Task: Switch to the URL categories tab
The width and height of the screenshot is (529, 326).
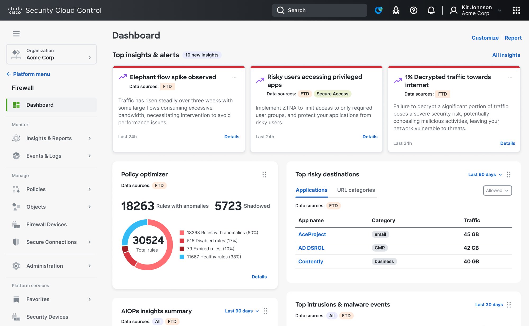Action: [x=356, y=190]
